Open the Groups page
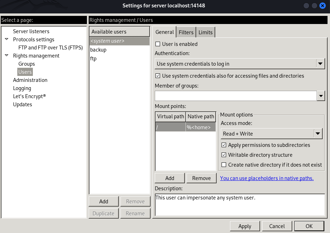 [x=26, y=64]
